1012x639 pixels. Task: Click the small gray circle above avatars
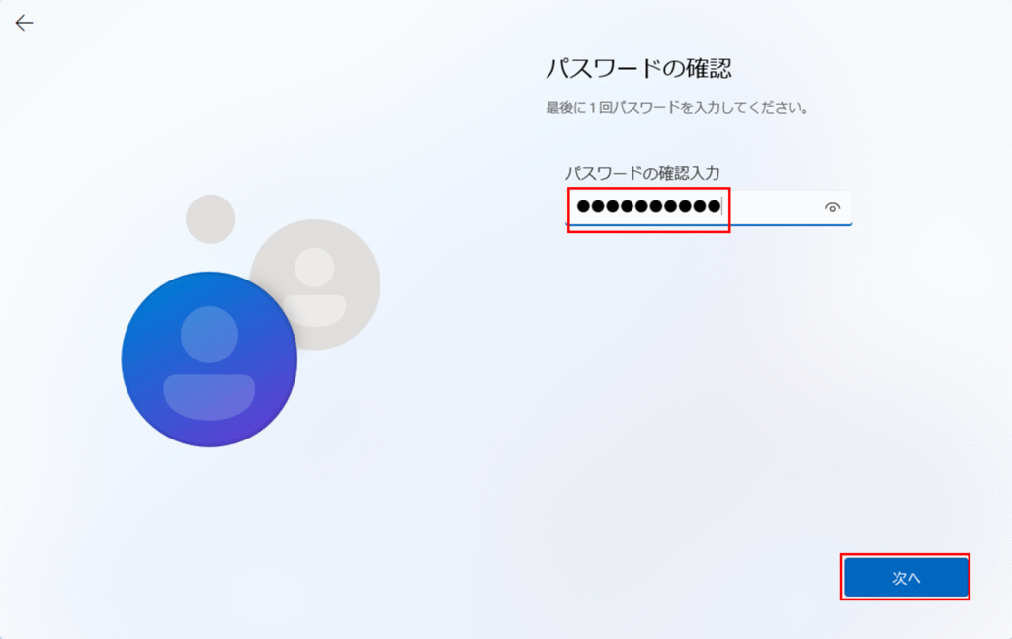[211, 219]
